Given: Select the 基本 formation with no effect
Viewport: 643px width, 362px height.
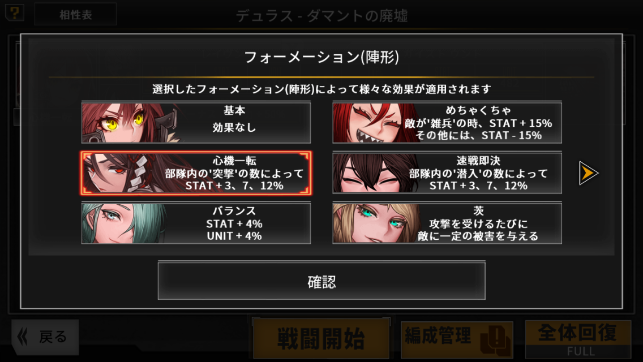Looking at the screenshot, I should (196, 123).
